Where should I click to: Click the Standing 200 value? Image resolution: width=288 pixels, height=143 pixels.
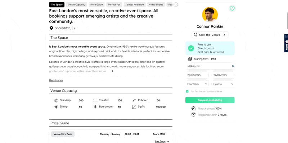[81, 100]
